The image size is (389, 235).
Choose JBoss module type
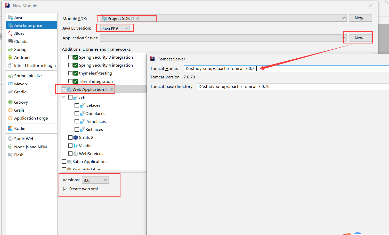[x=31, y=33]
